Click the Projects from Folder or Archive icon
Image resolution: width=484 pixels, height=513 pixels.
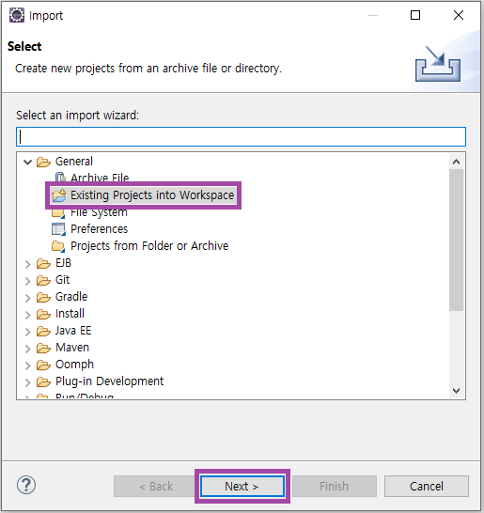pos(58,246)
